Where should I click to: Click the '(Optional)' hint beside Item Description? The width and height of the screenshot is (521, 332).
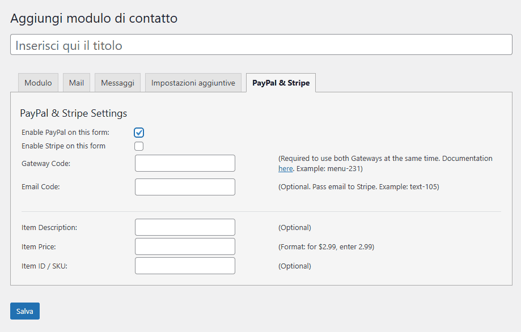pyautogui.click(x=295, y=228)
